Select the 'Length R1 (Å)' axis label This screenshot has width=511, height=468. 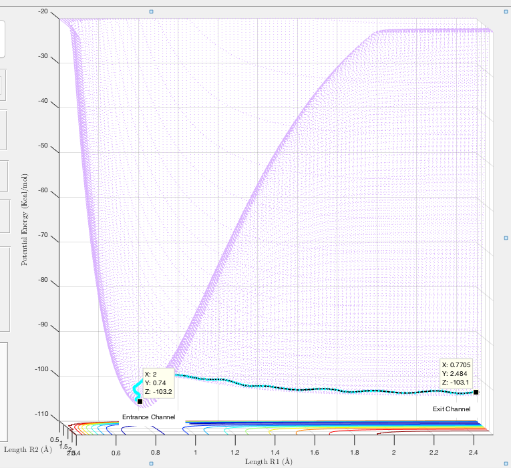(x=269, y=461)
